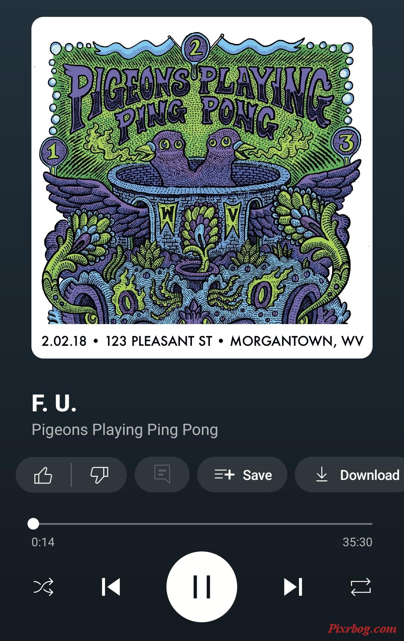Screen dimensions: 404x641
Task: Tap the total duration 35:30
Action: (357, 542)
